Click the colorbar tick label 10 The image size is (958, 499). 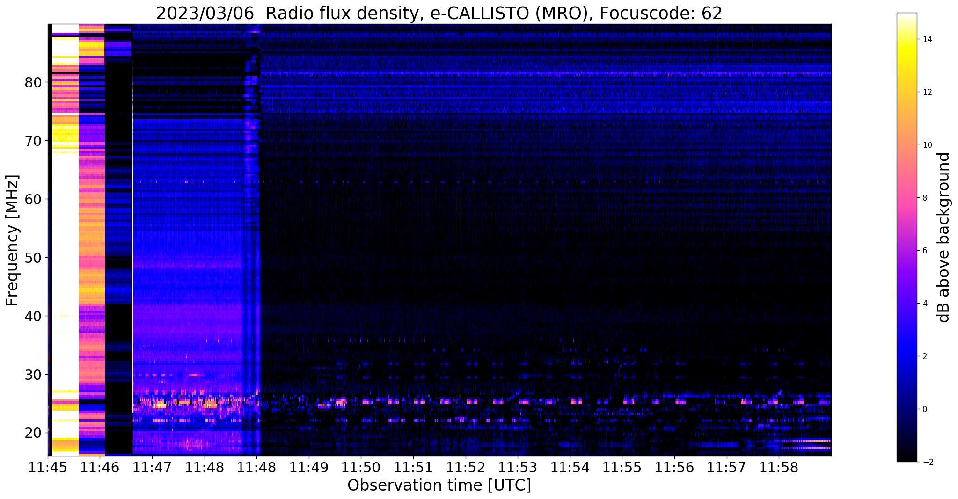927,145
